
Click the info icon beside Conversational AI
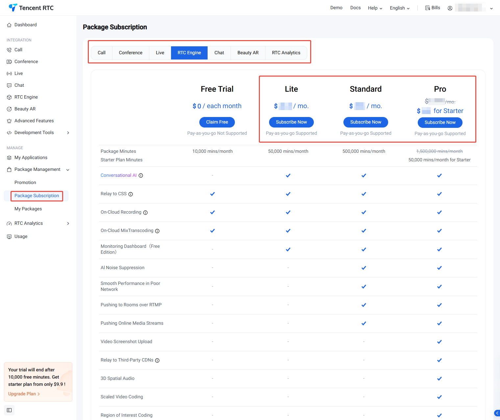click(x=141, y=175)
